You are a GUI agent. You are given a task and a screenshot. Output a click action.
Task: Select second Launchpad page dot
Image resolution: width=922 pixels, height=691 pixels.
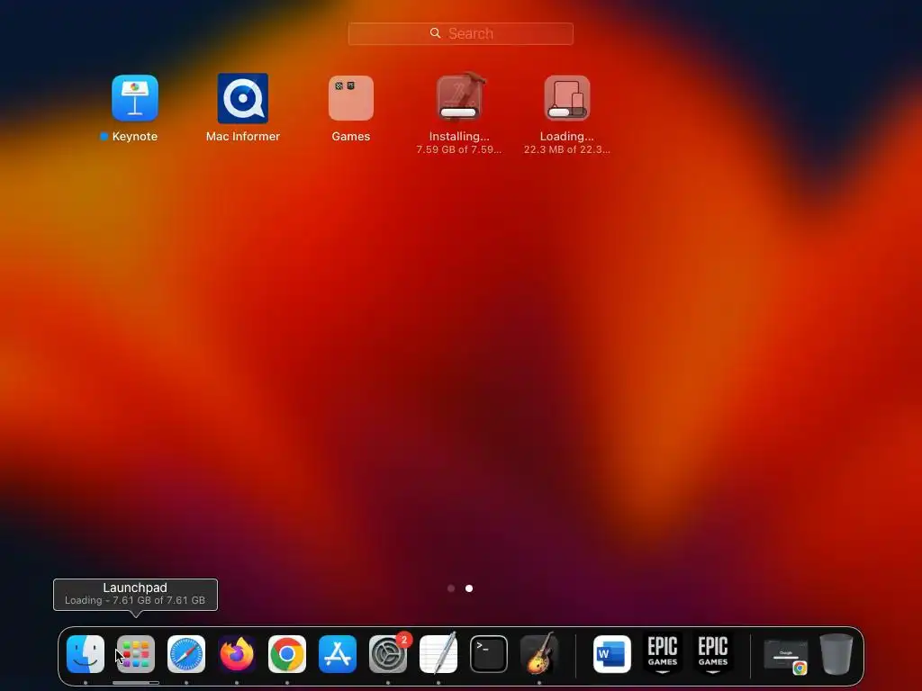point(468,588)
